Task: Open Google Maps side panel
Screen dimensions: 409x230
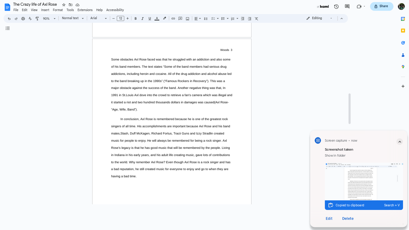Action: click(x=403, y=67)
